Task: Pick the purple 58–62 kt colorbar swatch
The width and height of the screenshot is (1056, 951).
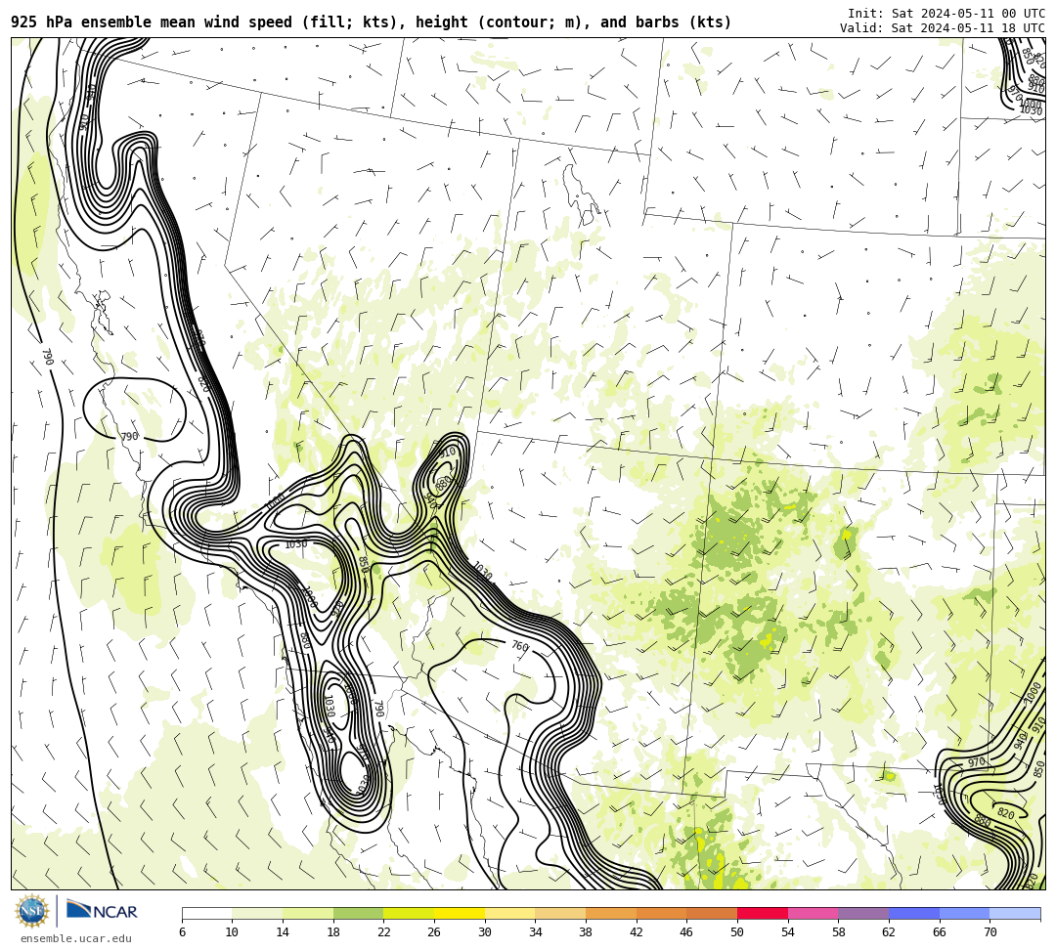Action: coord(863,913)
